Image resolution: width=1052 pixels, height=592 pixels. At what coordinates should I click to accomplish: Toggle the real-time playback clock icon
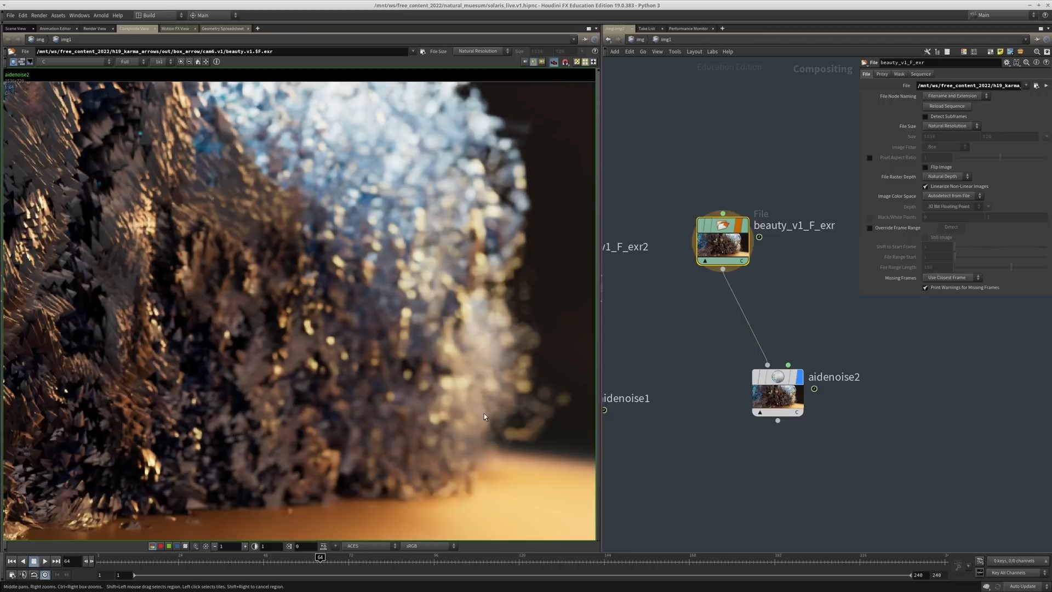45,575
